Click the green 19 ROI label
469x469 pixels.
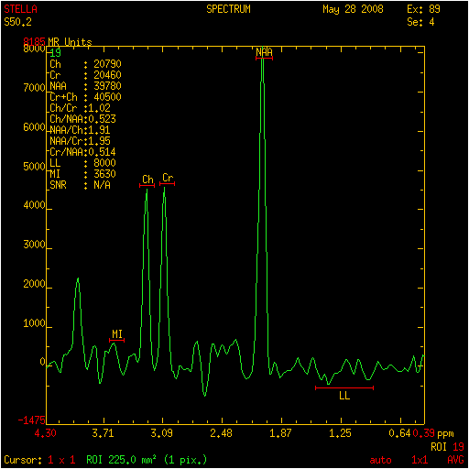click(x=55, y=53)
